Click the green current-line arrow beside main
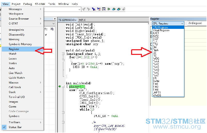The width and height of the screenshot is (207, 133). tap(60, 86)
